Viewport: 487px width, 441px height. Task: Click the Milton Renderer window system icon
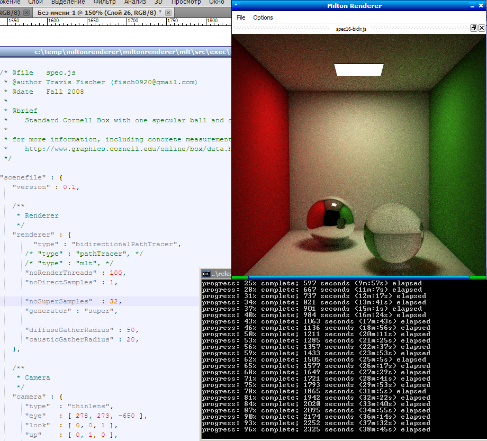point(236,6)
